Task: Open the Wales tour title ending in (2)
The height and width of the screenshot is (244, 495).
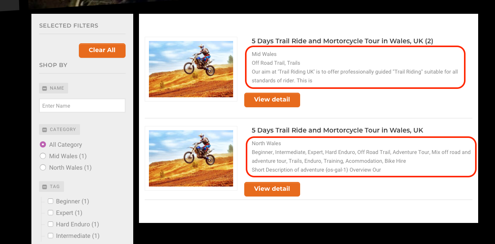Action: 342,41
